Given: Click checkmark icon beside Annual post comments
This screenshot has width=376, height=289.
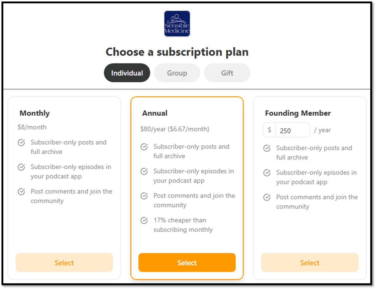Looking at the screenshot, I should tap(144, 196).
